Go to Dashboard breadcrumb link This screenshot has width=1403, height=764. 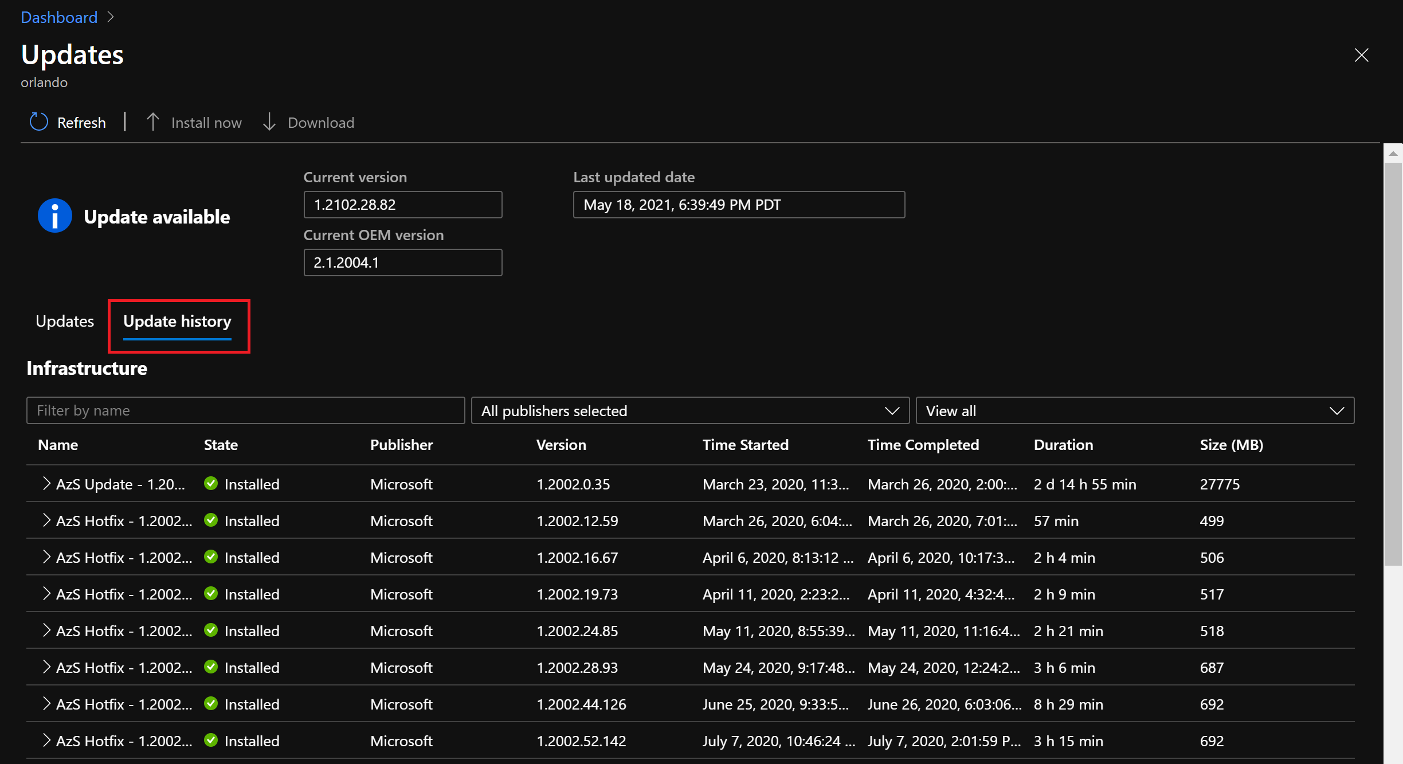(59, 17)
